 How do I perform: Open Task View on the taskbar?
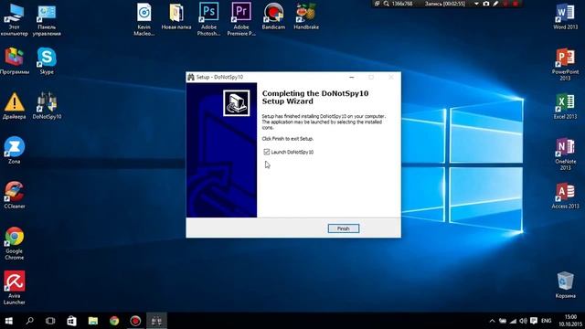point(50,321)
